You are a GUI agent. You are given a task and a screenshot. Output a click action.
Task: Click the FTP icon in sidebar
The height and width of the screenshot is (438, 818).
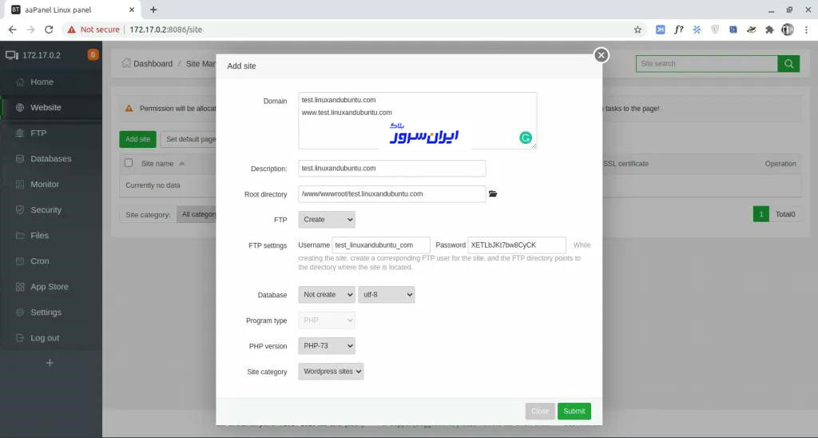(20, 133)
